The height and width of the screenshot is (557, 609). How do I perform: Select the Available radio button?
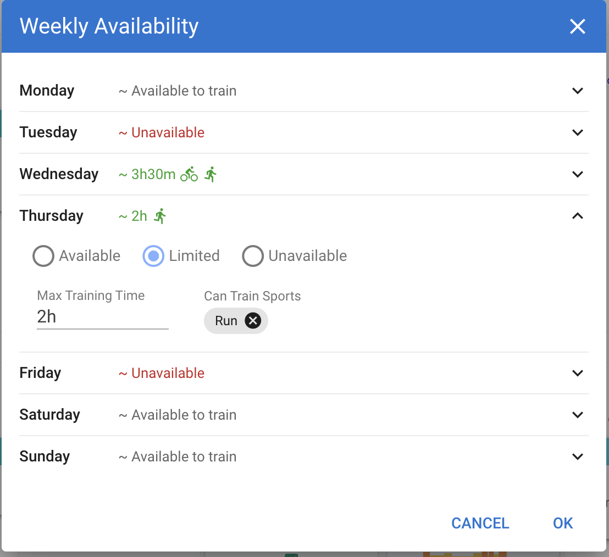(43, 256)
